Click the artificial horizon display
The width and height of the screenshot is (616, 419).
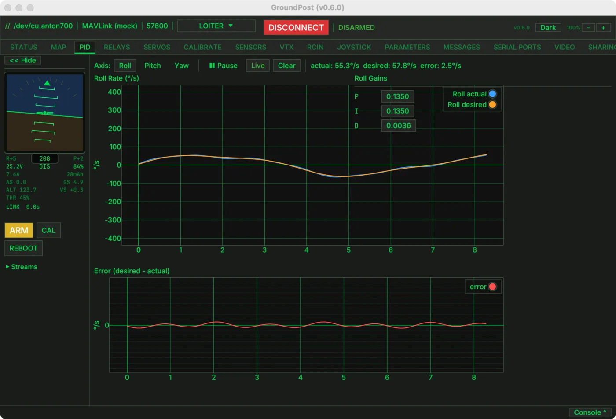[44, 112]
